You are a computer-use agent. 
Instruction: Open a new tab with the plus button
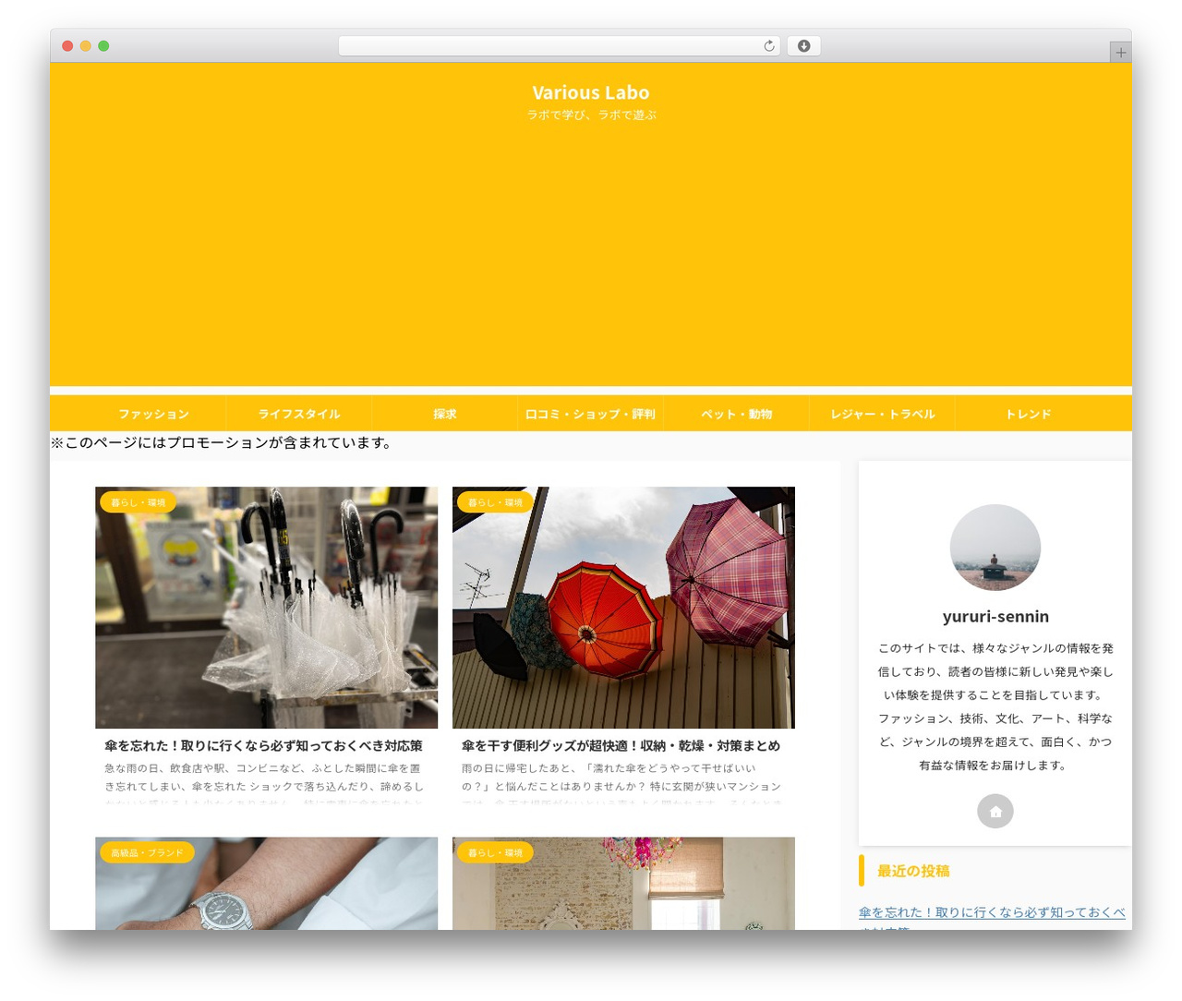1120,53
